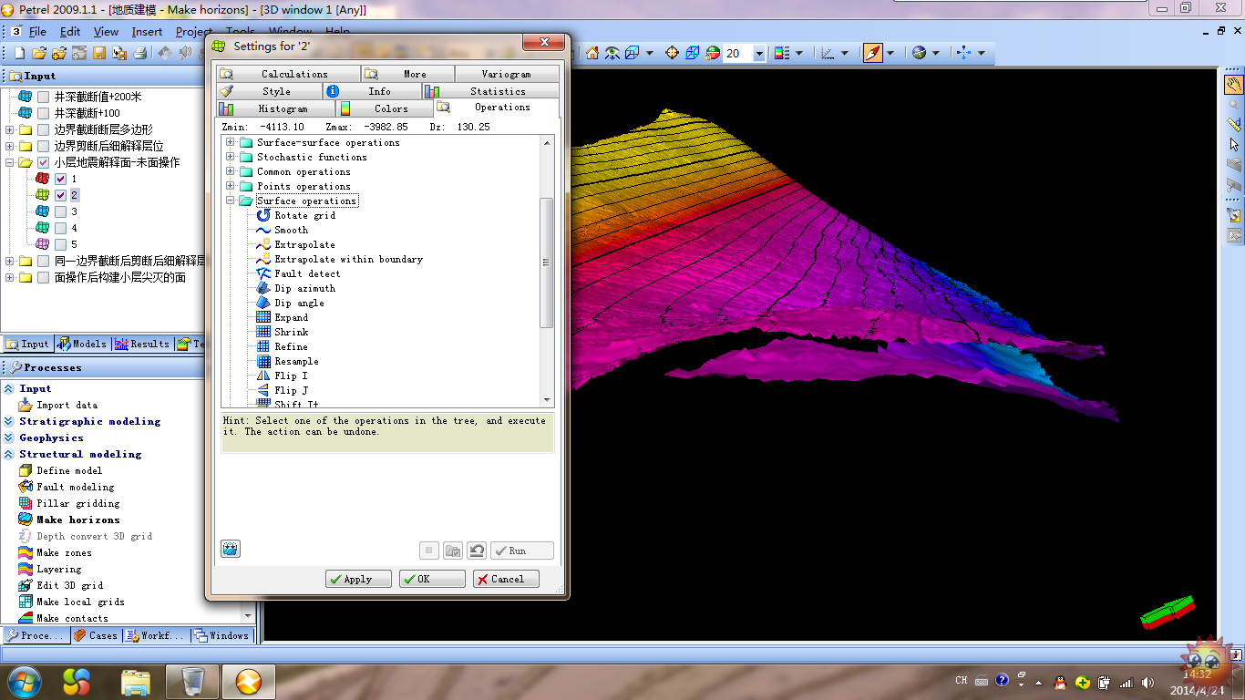Click the eye View all icon
The image size is (1245, 700).
612,53
